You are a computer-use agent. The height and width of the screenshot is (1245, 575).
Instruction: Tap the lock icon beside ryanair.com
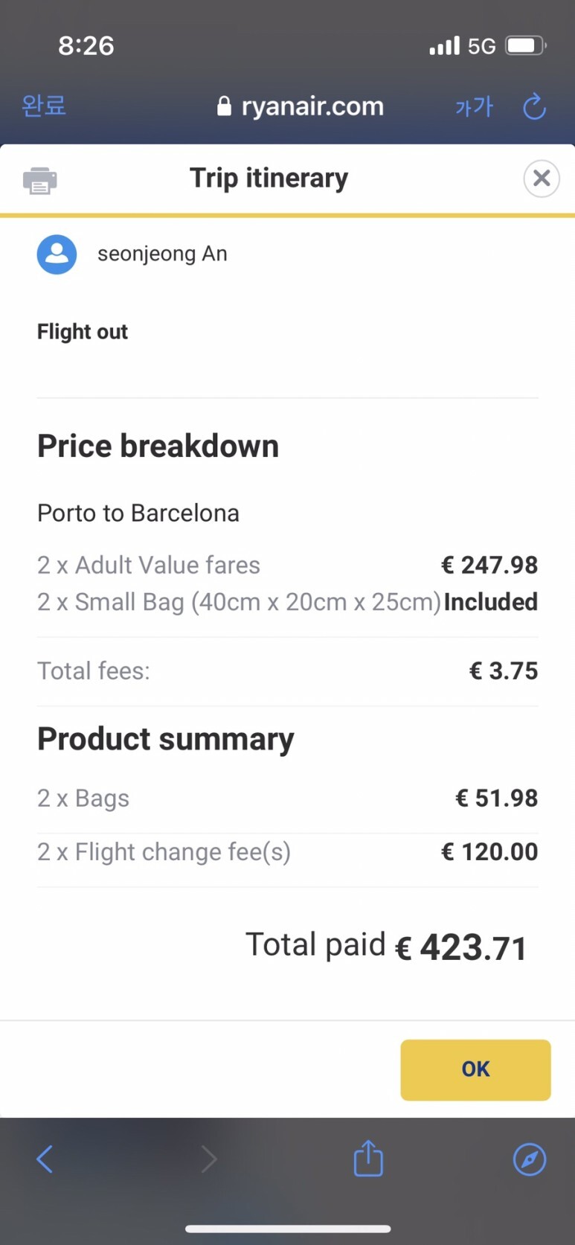224,106
